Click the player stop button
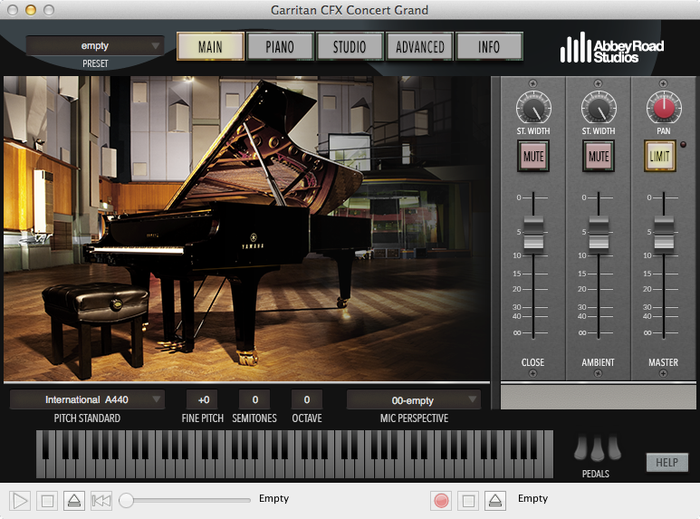Viewport: 700px width, 519px height. (x=47, y=501)
